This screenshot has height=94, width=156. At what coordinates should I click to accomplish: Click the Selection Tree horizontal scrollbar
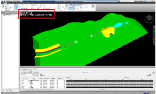click(9, 89)
